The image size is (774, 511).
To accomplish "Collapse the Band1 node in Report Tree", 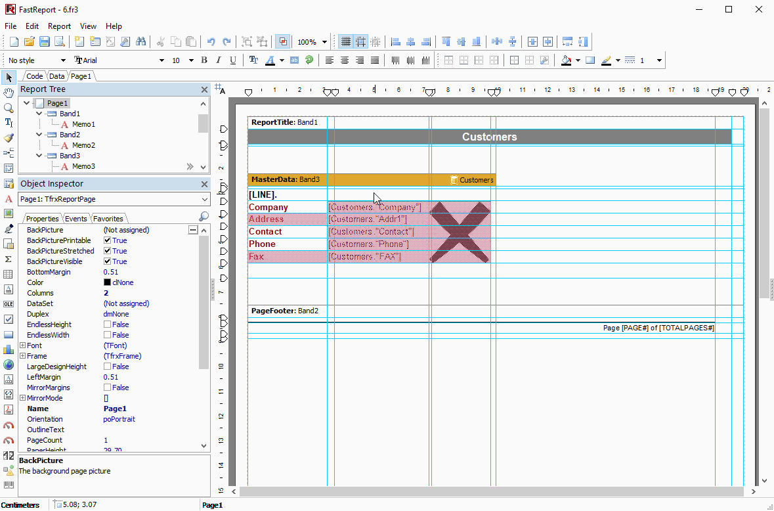I will (39, 114).
